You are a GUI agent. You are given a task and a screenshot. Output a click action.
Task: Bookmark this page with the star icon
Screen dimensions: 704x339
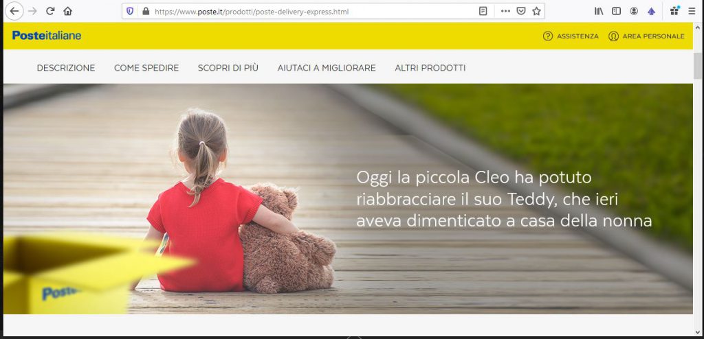click(536, 12)
